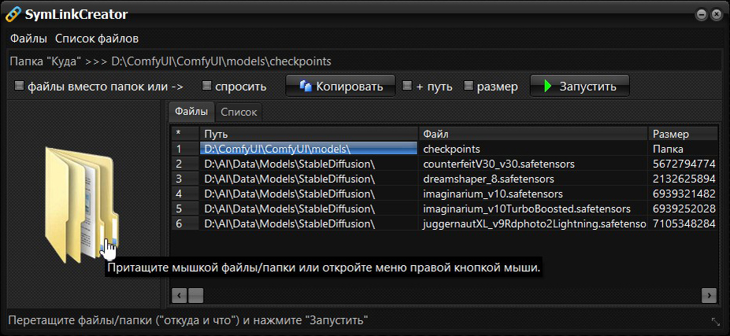Select juggernautXL_v9Rdphoto2Lightning file entry
The height and width of the screenshot is (336, 730).
pos(533,223)
